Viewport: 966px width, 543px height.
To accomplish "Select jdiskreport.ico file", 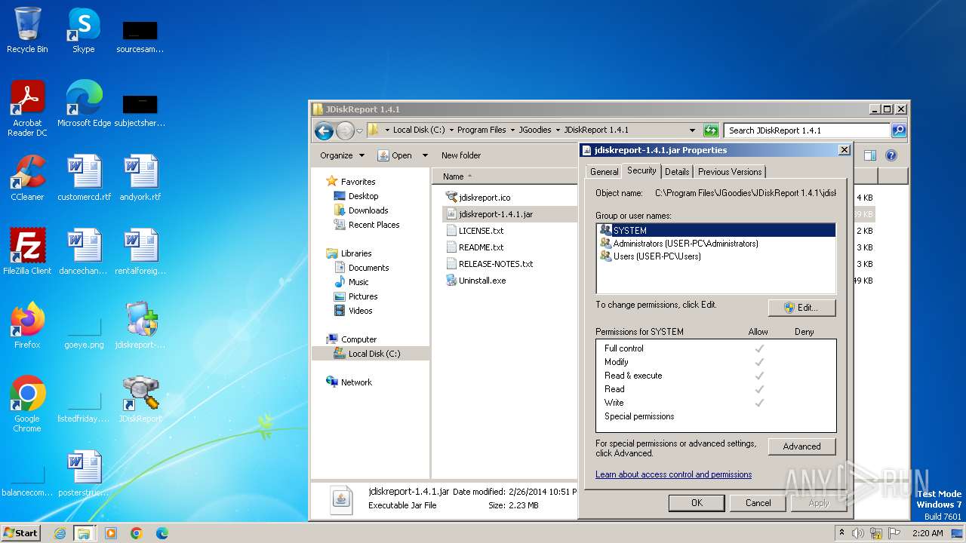I will (x=478, y=198).
